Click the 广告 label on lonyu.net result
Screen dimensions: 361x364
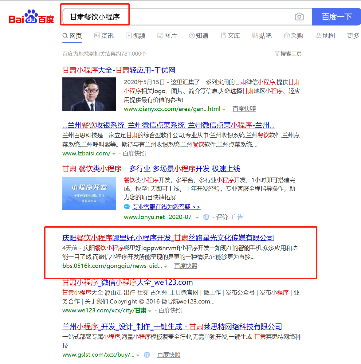[x=237, y=217]
